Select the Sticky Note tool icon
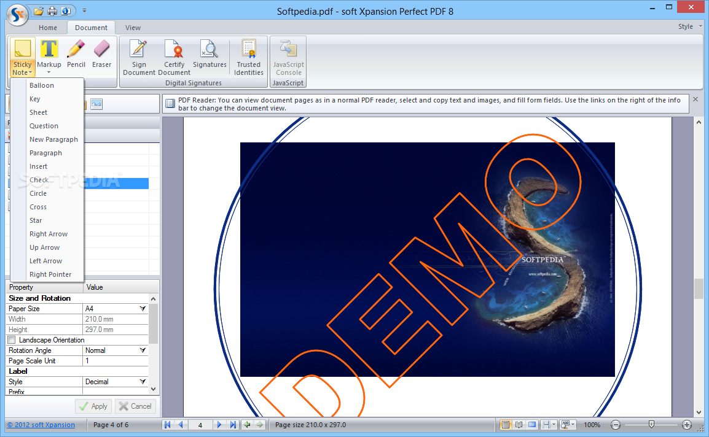 point(22,49)
